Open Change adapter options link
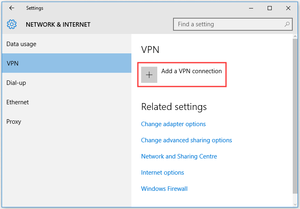Screen dimensions: 300x209 pos(173,124)
